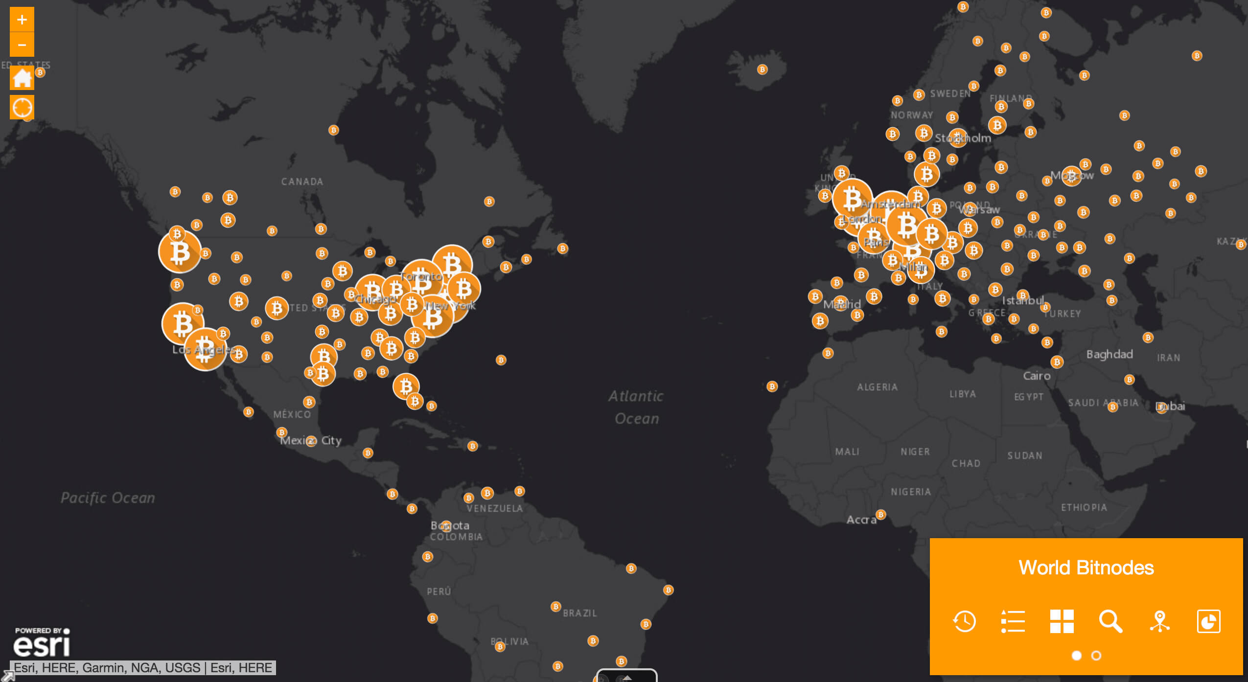Open the pie chart widget

pos(1208,621)
